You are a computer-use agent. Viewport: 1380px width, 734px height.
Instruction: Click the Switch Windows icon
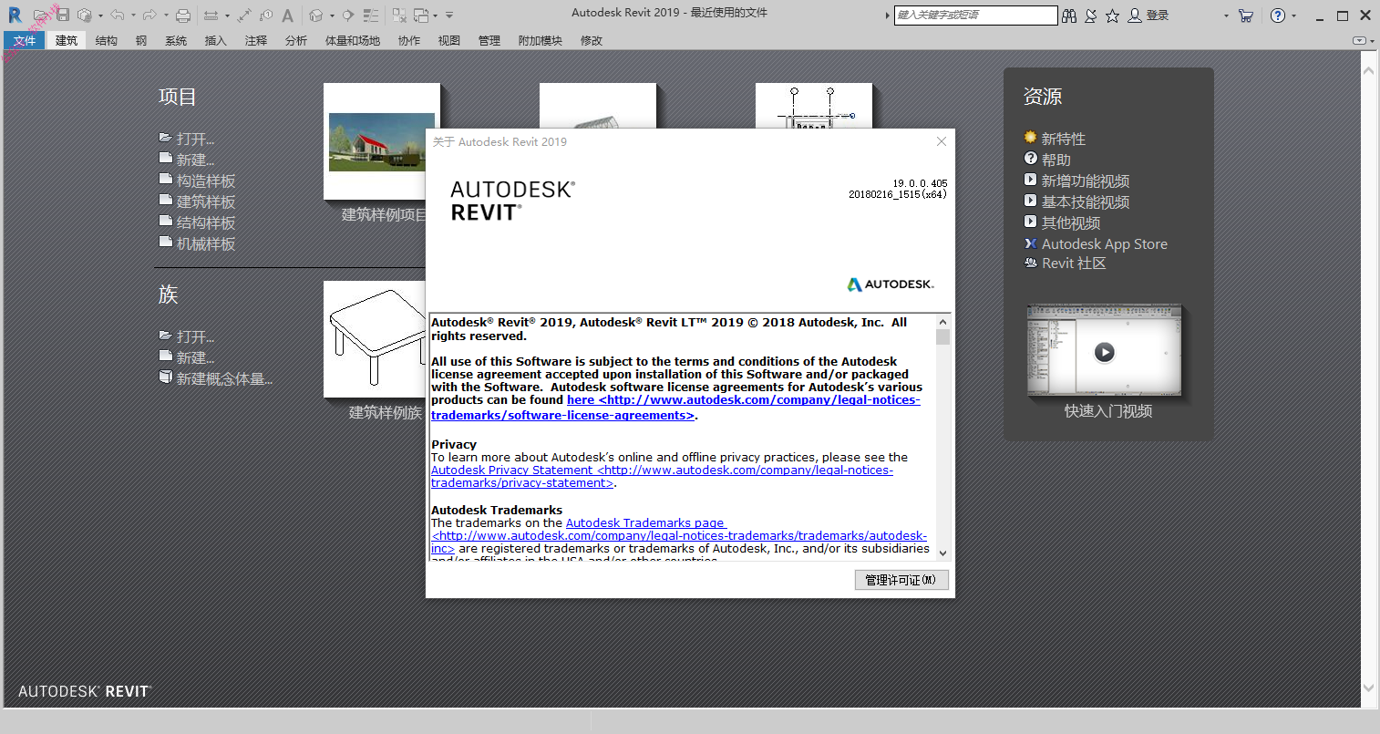[421, 16]
